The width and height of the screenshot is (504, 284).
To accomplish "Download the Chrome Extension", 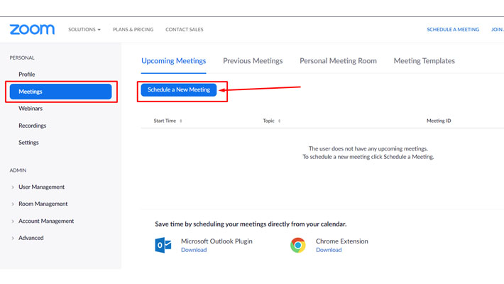I will coord(329,250).
